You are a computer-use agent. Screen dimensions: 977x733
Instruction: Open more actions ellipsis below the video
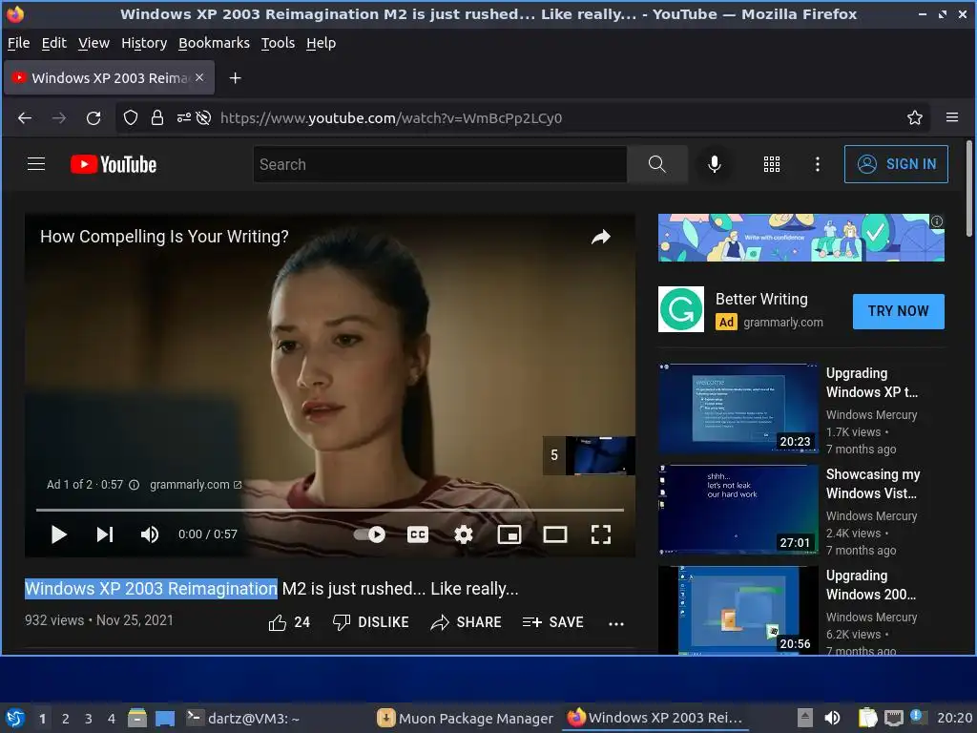[x=616, y=623]
